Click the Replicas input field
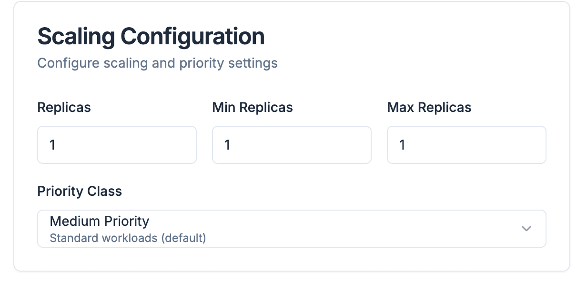This screenshot has width=587, height=283. click(117, 145)
